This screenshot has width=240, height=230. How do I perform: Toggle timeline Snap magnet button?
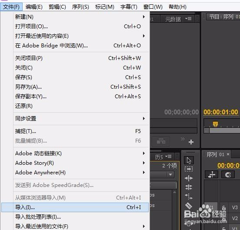pyautogui.click(x=228, y=175)
